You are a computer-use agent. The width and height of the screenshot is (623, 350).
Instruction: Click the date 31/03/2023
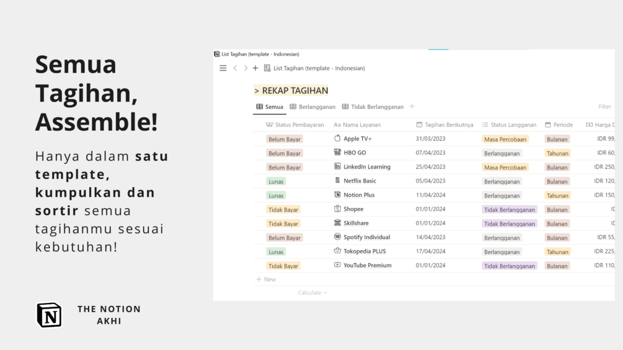(x=431, y=139)
